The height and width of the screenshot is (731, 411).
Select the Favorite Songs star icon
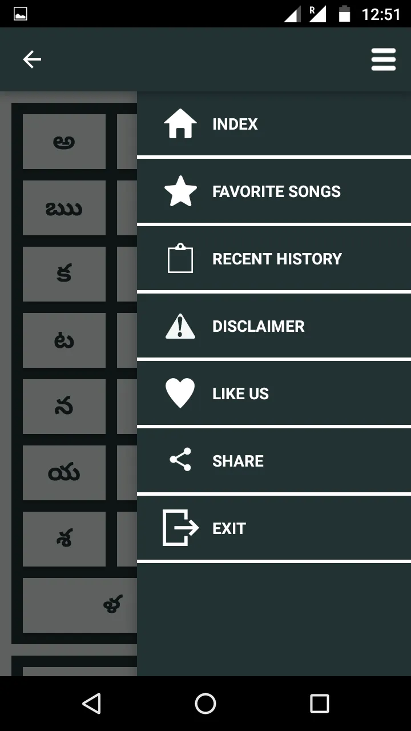click(180, 191)
